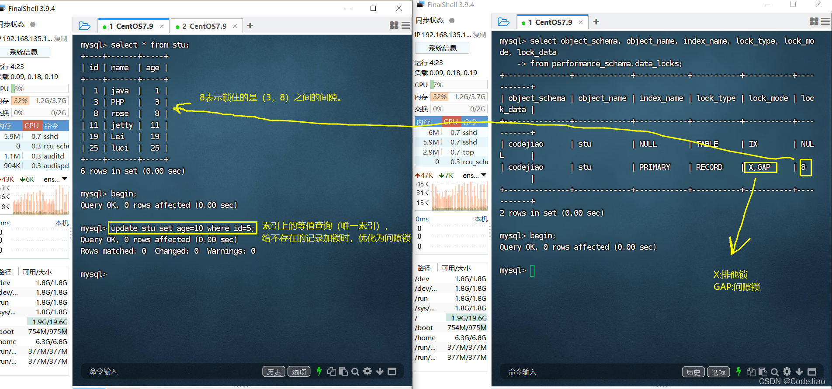The image size is (832, 389).
Task: Click the sync status indicator dot in left window
Action: coord(33,24)
